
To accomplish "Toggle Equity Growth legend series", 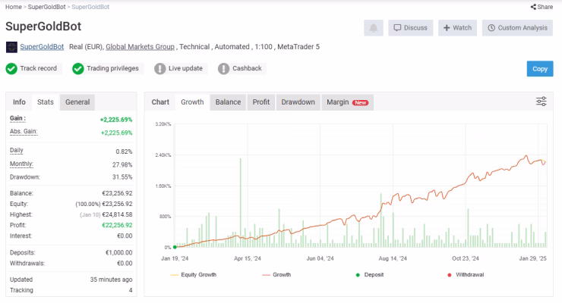I will click(x=194, y=275).
